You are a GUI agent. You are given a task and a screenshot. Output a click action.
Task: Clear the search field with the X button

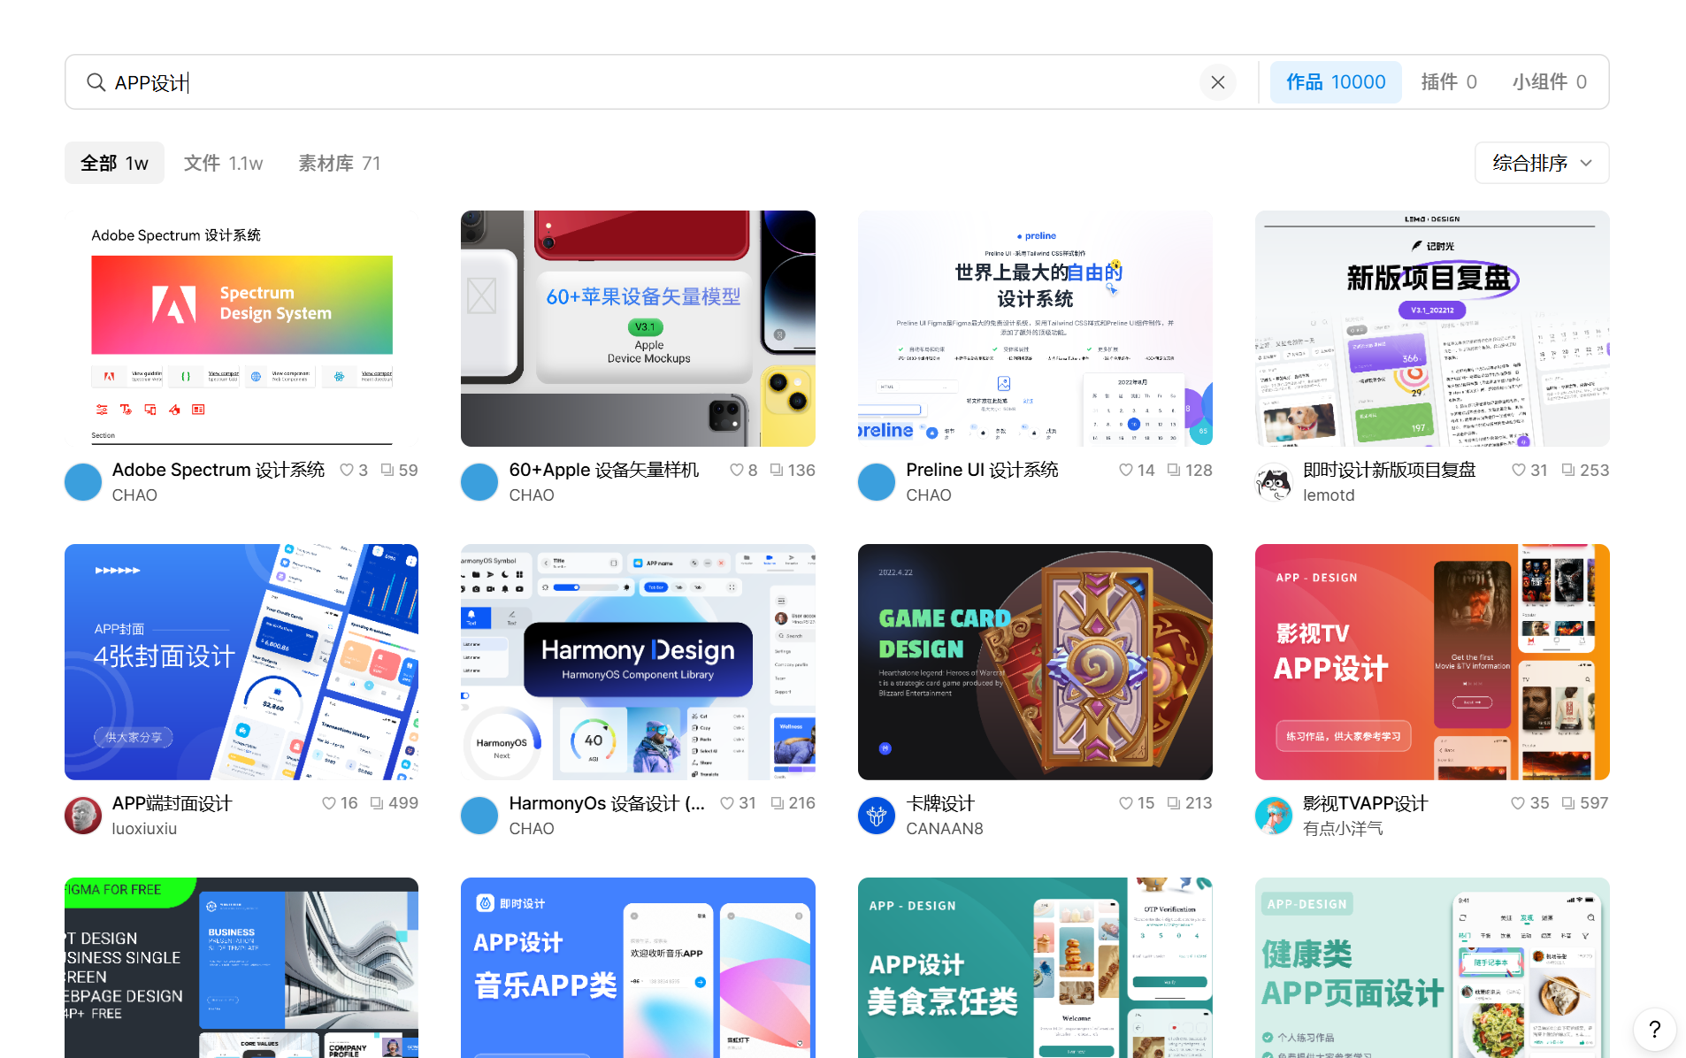pos(1217,82)
